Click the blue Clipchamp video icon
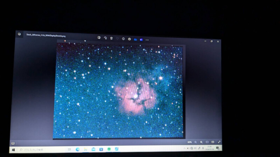280x157 pixels. [x=141, y=39]
